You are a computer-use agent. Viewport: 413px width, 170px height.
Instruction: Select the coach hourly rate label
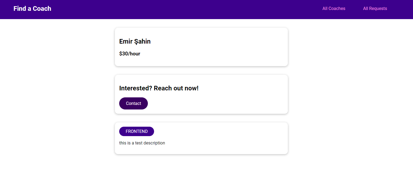[x=130, y=54]
